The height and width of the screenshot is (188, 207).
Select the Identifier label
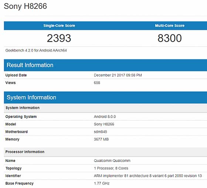(x=13, y=176)
